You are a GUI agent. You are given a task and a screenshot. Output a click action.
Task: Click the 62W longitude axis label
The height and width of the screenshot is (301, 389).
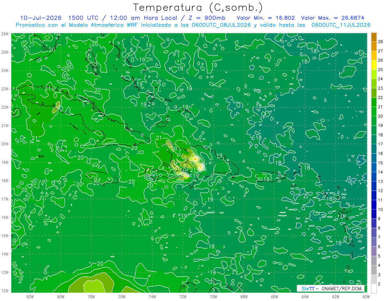coord(336,297)
